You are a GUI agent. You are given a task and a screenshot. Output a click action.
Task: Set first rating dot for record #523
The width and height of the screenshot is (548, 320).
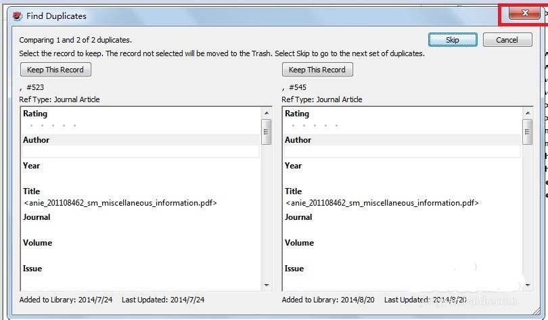pos(31,126)
